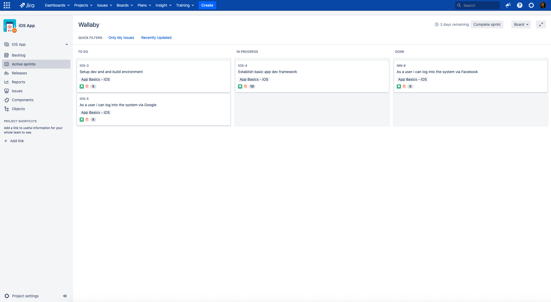Viewport: 551px width, 302px height.
Task: Click the Issues icon in sidebar
Action: pos(7,91)
